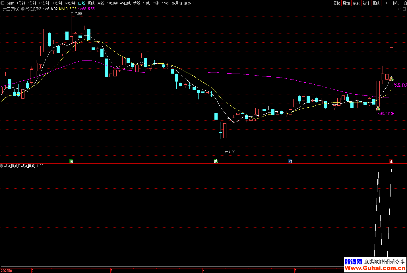Click the 财 financial event marker

click(290, 161)
